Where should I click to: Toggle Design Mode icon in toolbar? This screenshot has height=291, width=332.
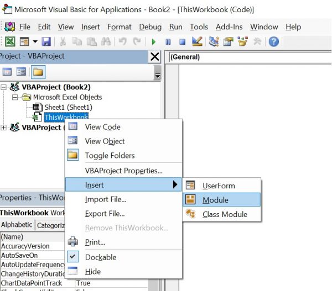196,42
